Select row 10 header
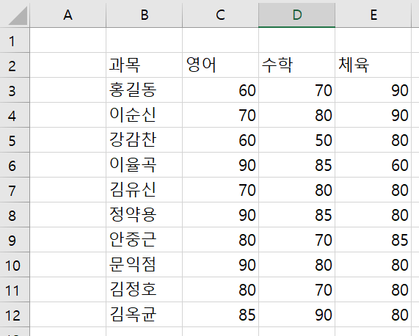419x336 pixels. pyautogui.click(x=15, y=265)
